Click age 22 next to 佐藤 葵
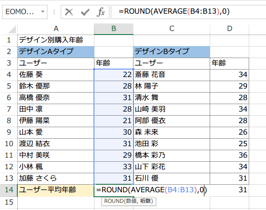The image size is (266, 210). pos(113,75)
